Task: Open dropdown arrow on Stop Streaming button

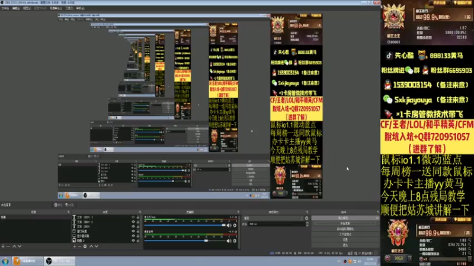Action: (x=377, y=218)
